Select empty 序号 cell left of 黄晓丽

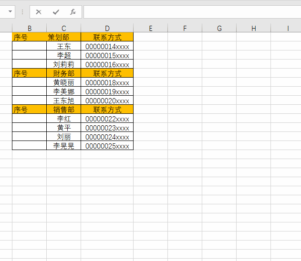point(30,82)
